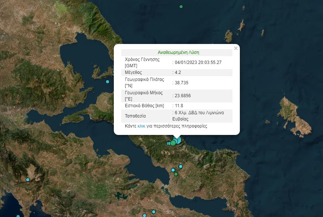Click the pair of teal markers south of the popup

[x=173, y=170]
